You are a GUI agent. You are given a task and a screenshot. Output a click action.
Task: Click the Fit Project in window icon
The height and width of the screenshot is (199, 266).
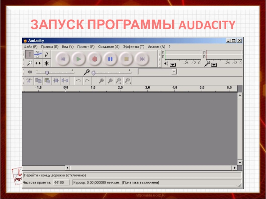click(x=128, y=81)
